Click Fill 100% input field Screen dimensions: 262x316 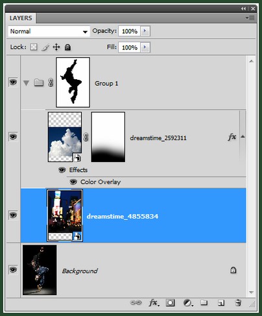(x=130, y=47)
